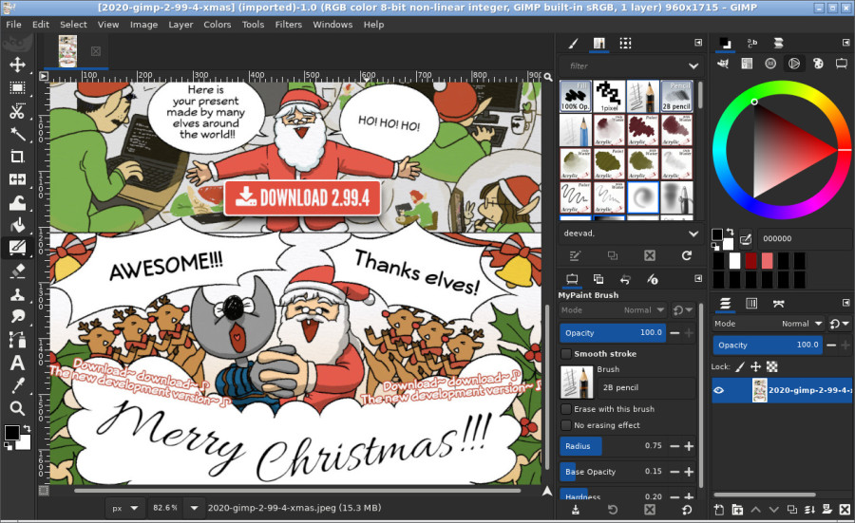Select the Zoom magnifier tool
Image resolution: width=855 pixels, height=523 pixels.
(17, 408)
